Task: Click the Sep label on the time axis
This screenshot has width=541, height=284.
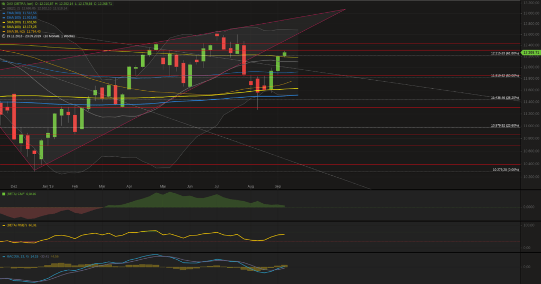Action: pos(278,186)
